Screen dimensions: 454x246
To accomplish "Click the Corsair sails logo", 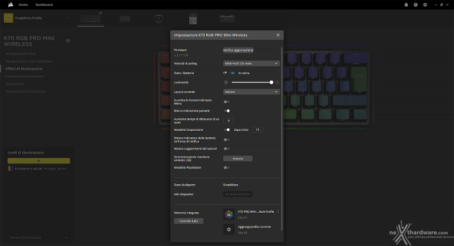I will click(x=10, y=5).
